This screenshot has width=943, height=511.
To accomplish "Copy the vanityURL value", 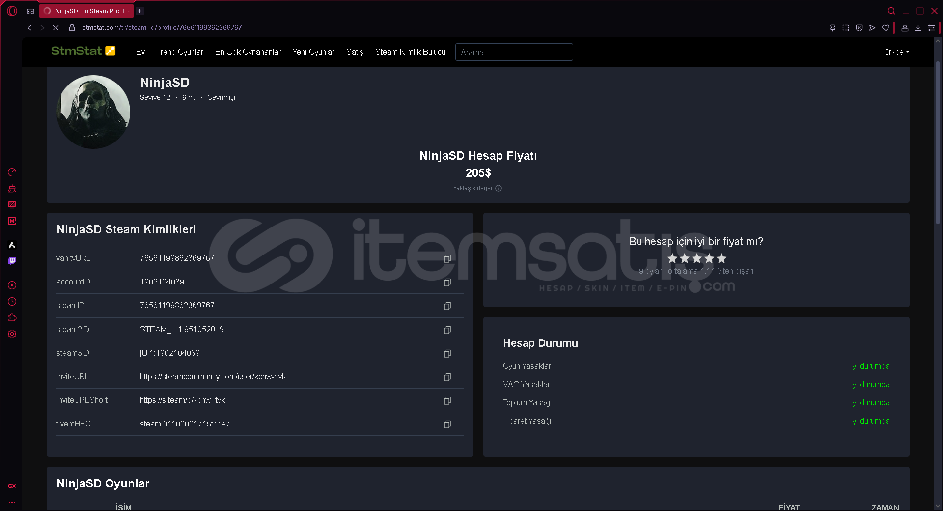I will coord(447,258).
